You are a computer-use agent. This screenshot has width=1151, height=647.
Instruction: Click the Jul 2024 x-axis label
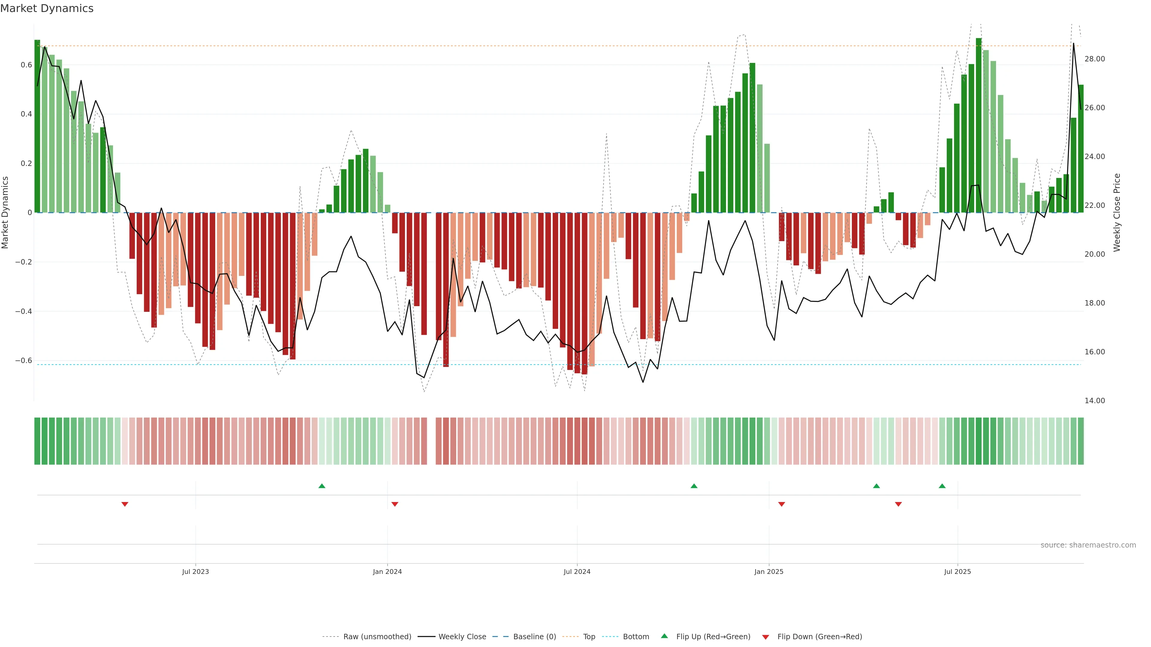tap(577, 572)
